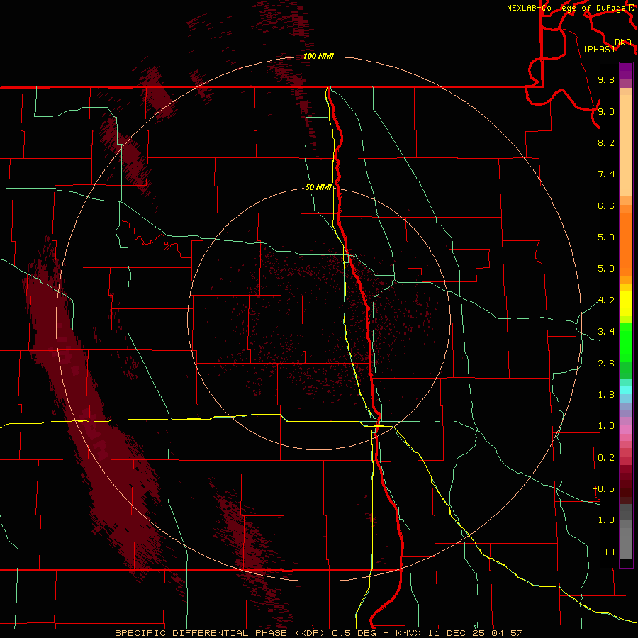This screenshot has width=638, height=638.
Task: Click the cyan band of the color scale
Action: point(626,390)
